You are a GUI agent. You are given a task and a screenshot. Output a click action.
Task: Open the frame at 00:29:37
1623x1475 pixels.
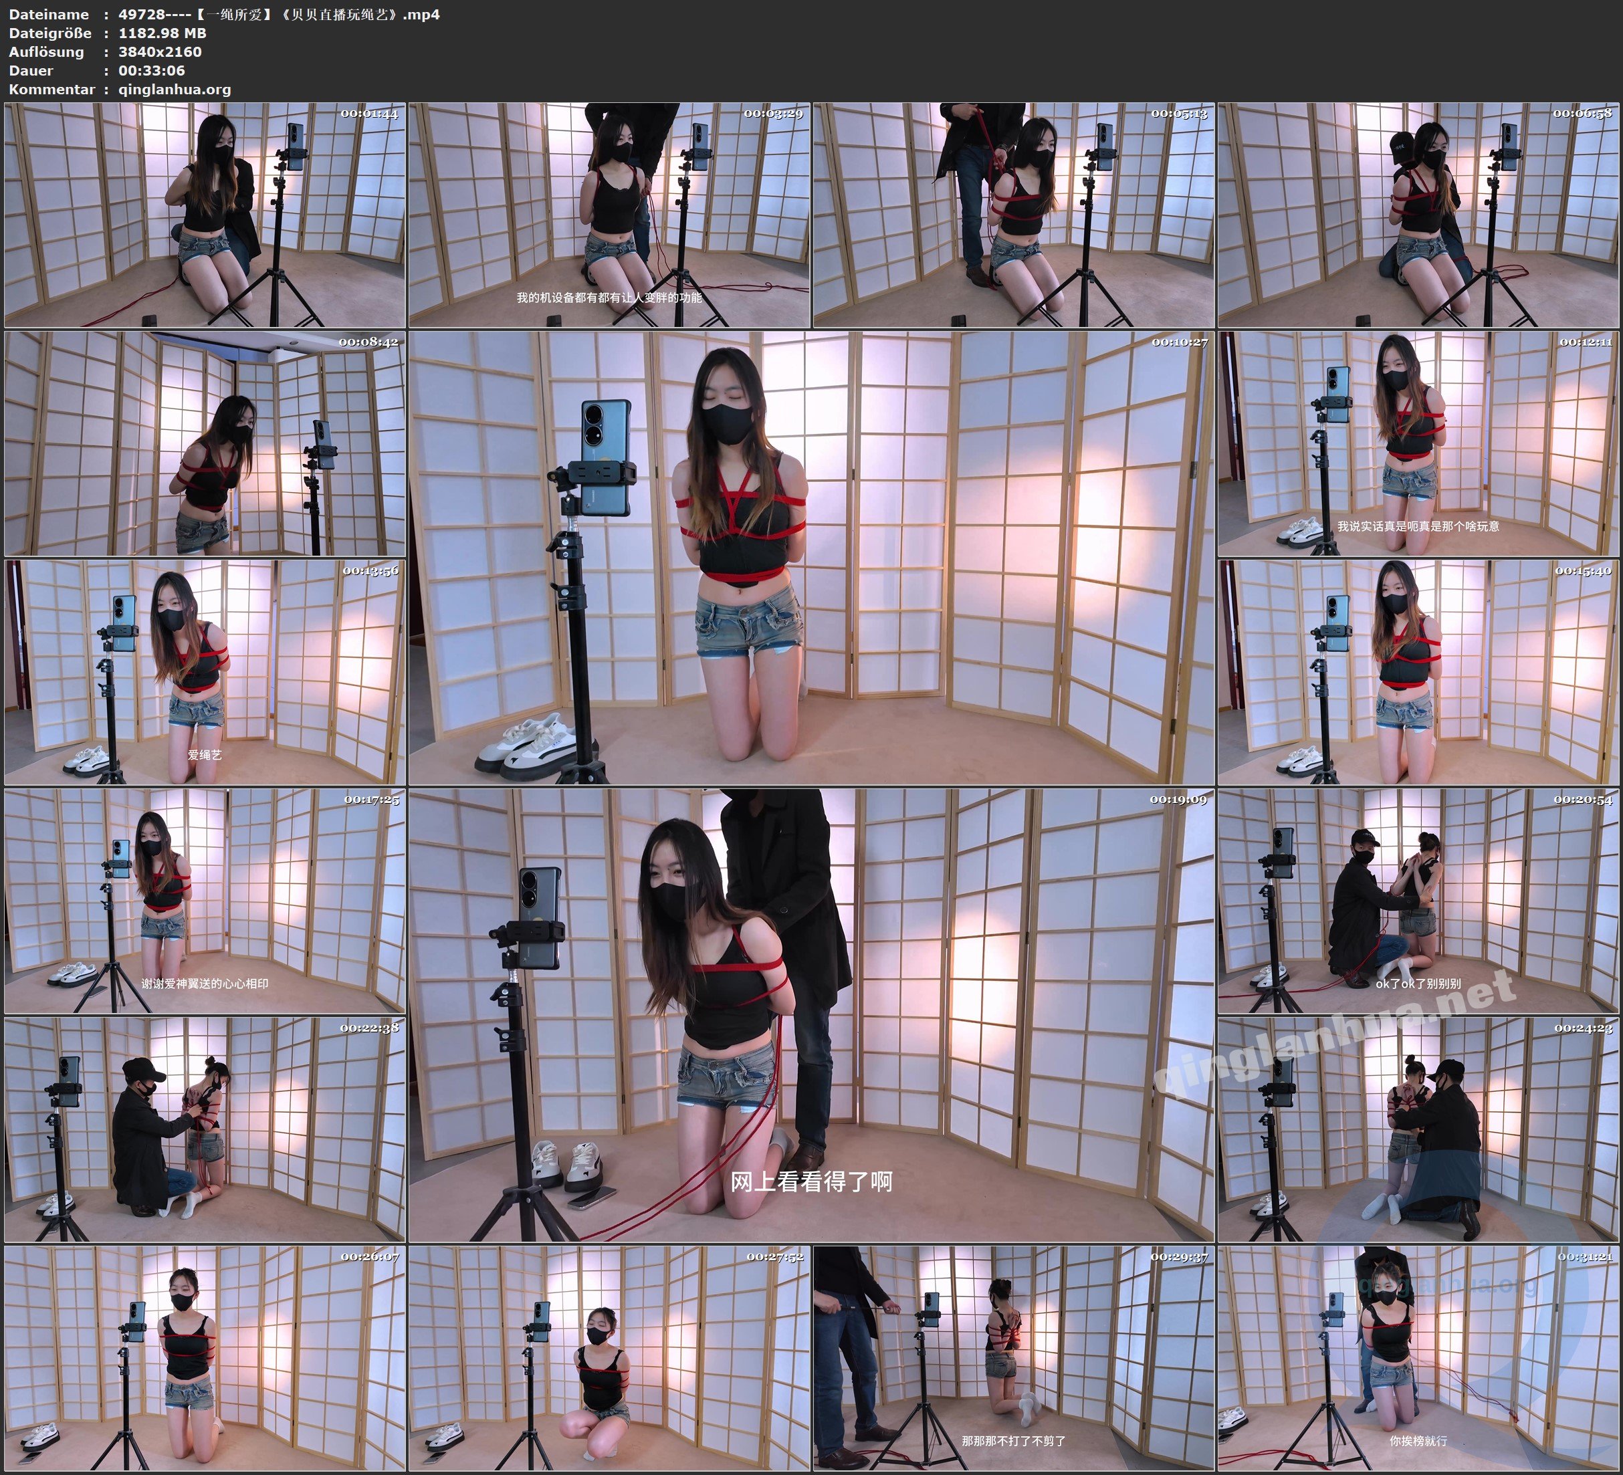click(1014, 1358)
